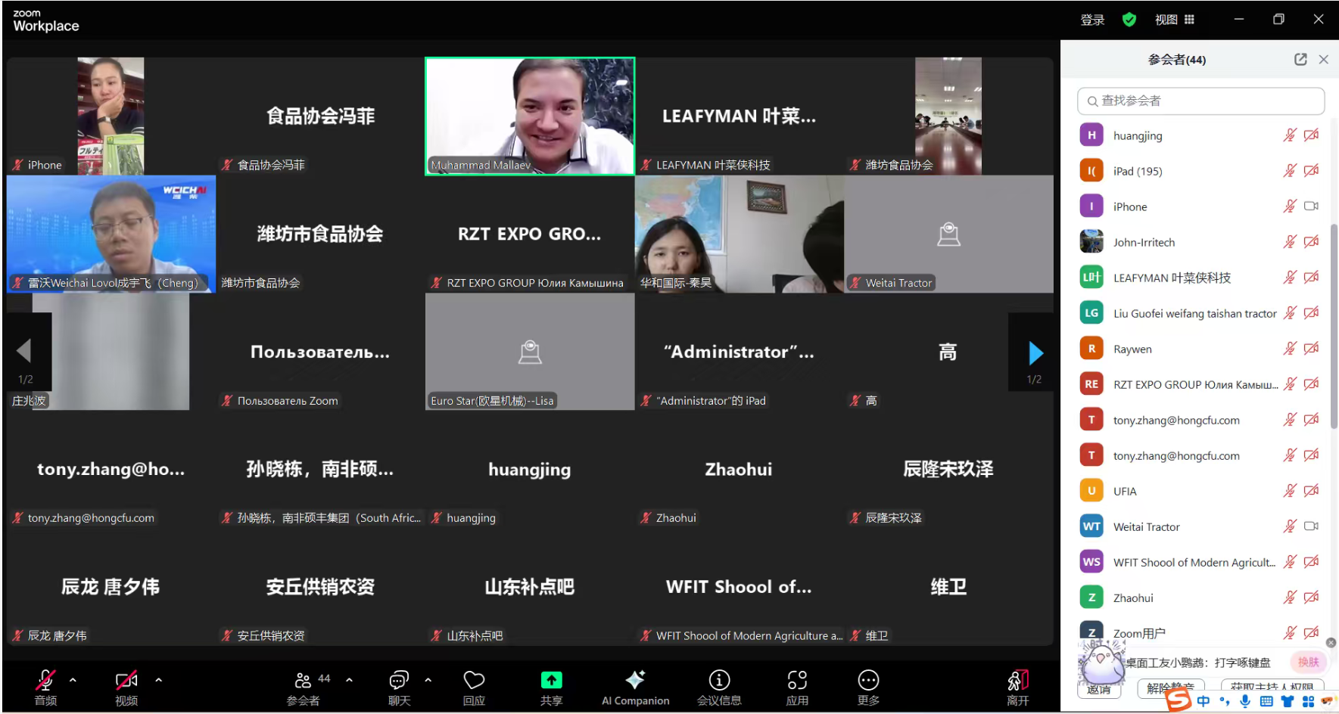This screenshot has height=714, width=1339.
Task: Click the 查找参会者 search field
Action: point(1200,101)
